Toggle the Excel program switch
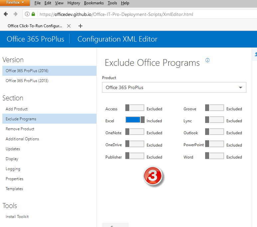This screenshot has height=227, width=257. 135,120
